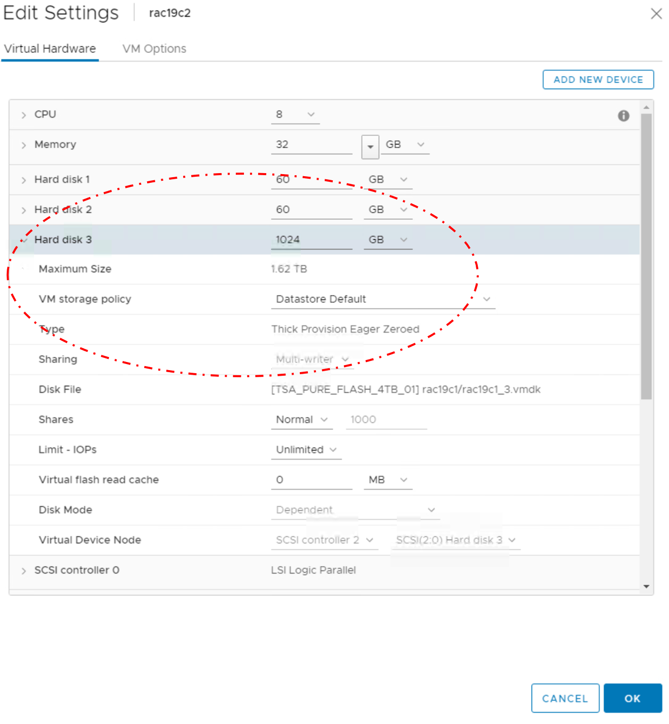Click the Thick Provision Eager Zeroed text
Viewport: 669px width, 724px height.
click(x=345, y=329)
